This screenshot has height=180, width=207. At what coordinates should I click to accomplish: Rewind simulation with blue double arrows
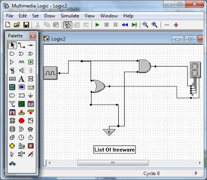click(x=125, y=25)
